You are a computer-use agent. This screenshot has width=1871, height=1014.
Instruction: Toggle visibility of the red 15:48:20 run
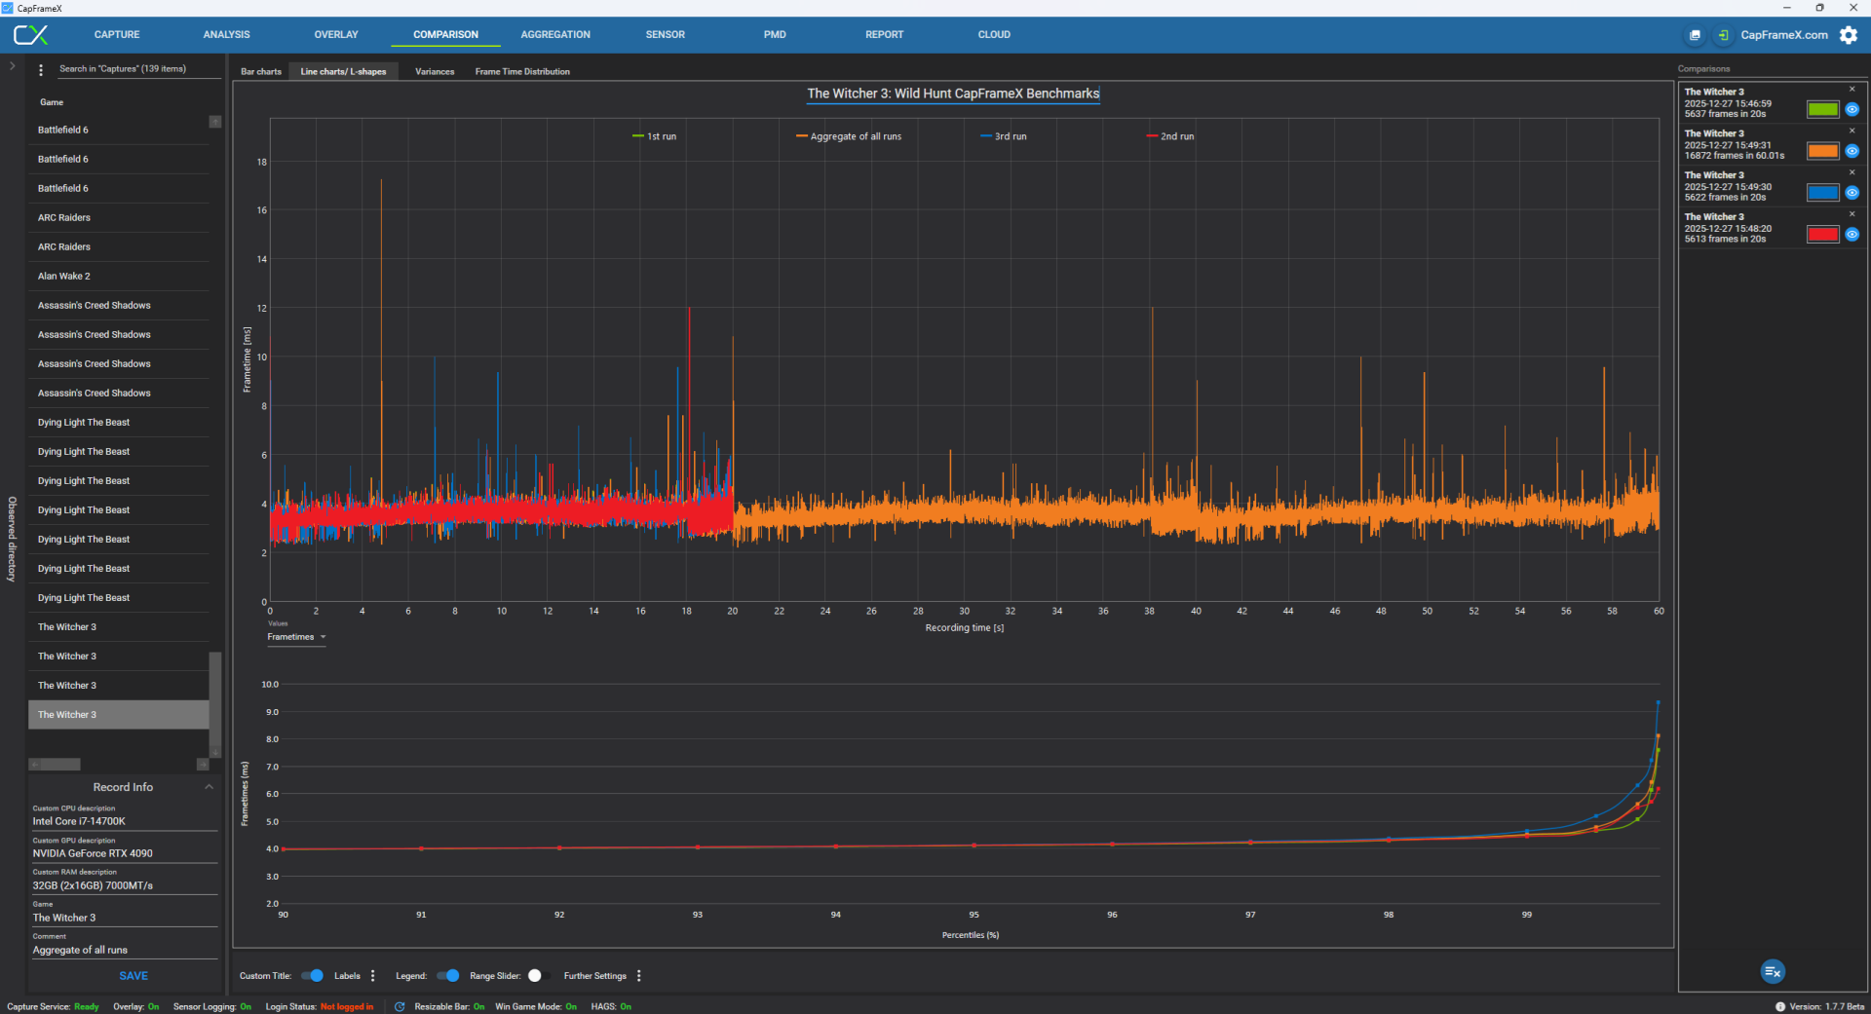(1852, 235)
